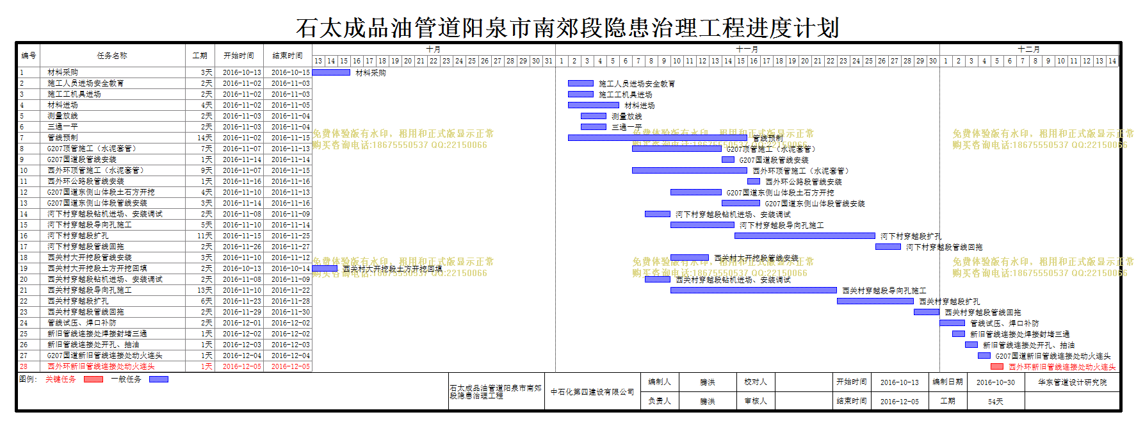Select 西外环公路段管线安装 in the task name column

[86, 181]
